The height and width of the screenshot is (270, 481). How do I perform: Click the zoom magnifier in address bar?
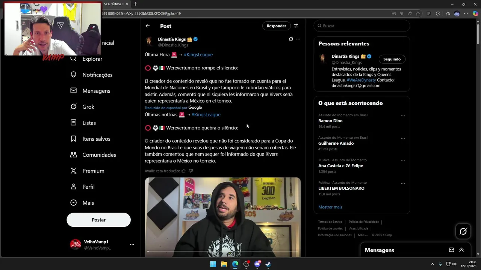coord(402,13)
